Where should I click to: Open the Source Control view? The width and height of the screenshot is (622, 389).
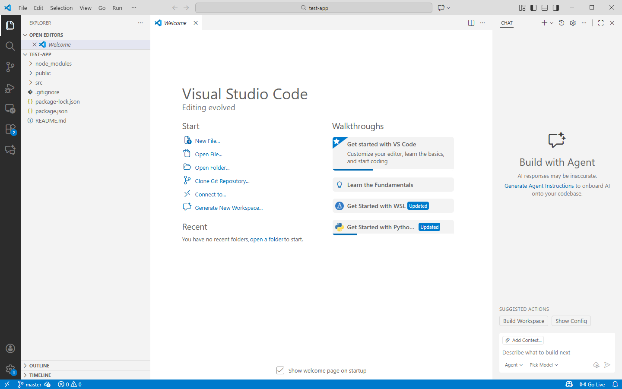(x=10, y=67)
